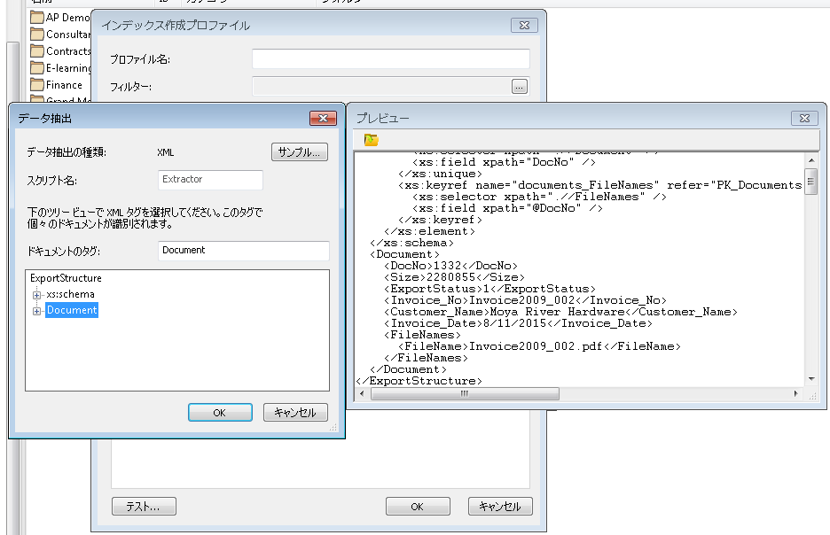
Task: Click the サンプル... button
Action: click(x=300, y=152)
